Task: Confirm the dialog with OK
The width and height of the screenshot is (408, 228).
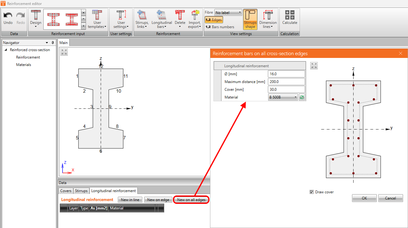Action: click(364, 198)
